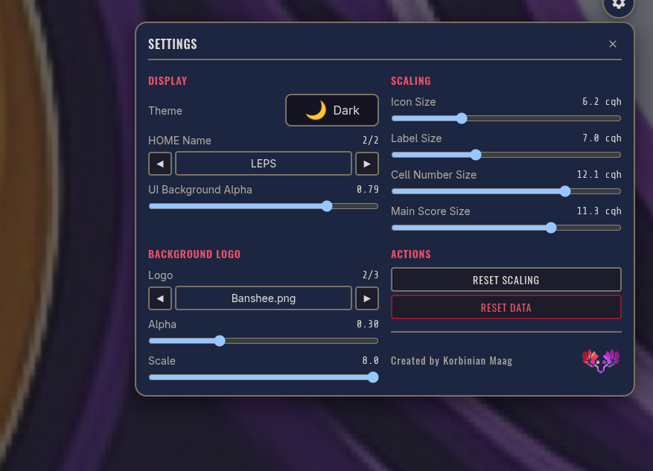Click the right arrow beside Banshee.png
The image size is (653, 471).
(366, 298)
